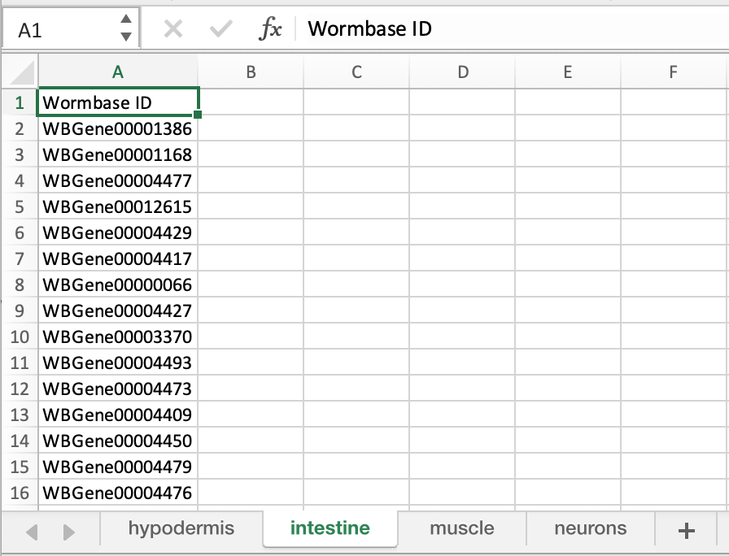Switch to the hypodermis sheet tab
This screenshot has height=556, width=729.
(179, 529)
